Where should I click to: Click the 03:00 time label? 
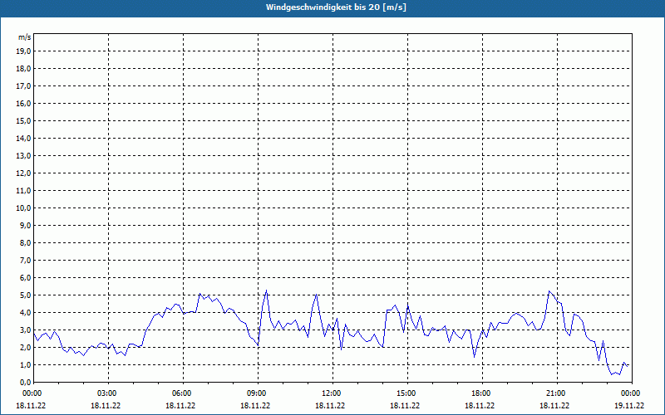point(109,393)
